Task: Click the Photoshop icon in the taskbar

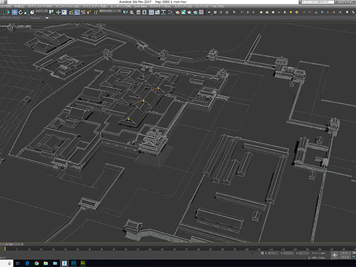Action: pos(75,263)
